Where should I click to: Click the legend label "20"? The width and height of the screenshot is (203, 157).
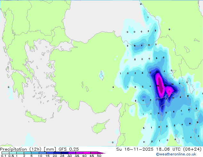[55, 156]
